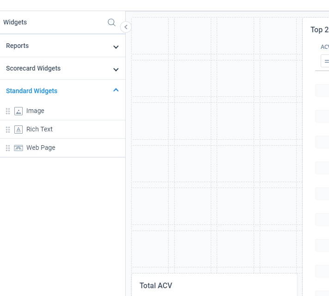Grab the Web Page drag handle
329x296 pixels.
click(8, 148)
